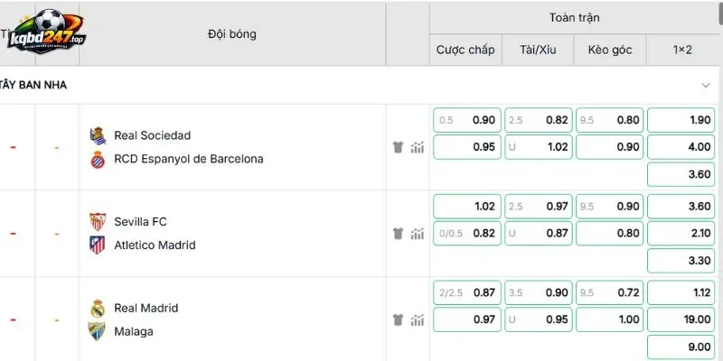This screenshot has width=723, height=361.
Task: Click the Real Sociedad team crest
Action: tap(98, 136)
